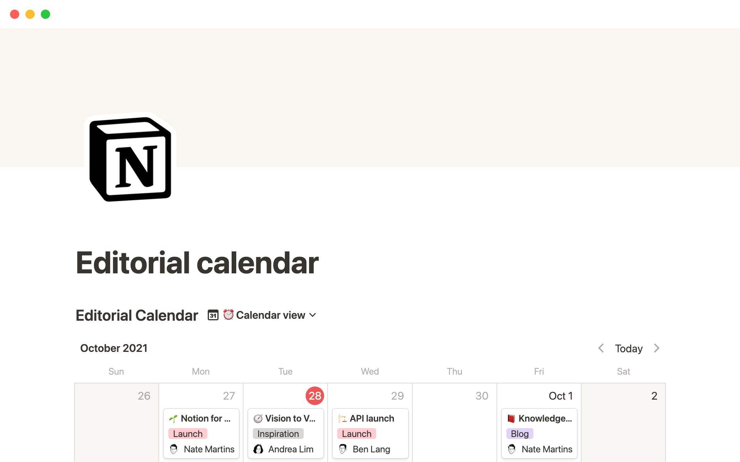Click Nate Martins avatar on Monday
The image size is (740, 462).
(175, 449)
